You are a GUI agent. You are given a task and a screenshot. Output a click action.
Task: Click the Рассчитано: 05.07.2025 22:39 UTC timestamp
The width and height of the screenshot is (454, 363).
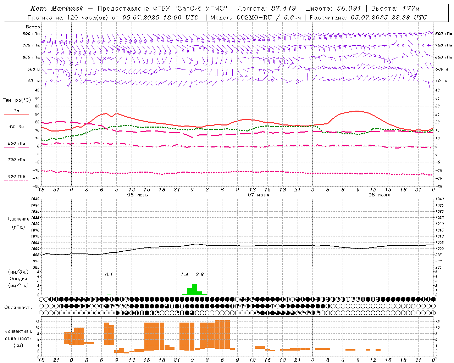pos(368,17)
